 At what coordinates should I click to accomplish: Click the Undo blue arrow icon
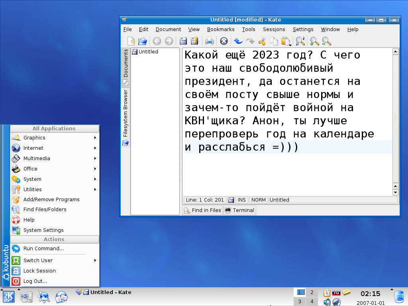pyautogui.click(x=238, y=41)
